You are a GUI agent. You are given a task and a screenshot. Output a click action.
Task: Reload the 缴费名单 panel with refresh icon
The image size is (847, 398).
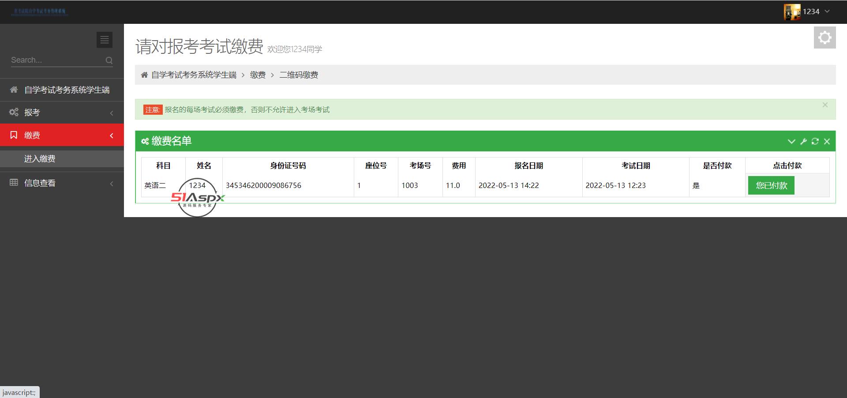815,141
